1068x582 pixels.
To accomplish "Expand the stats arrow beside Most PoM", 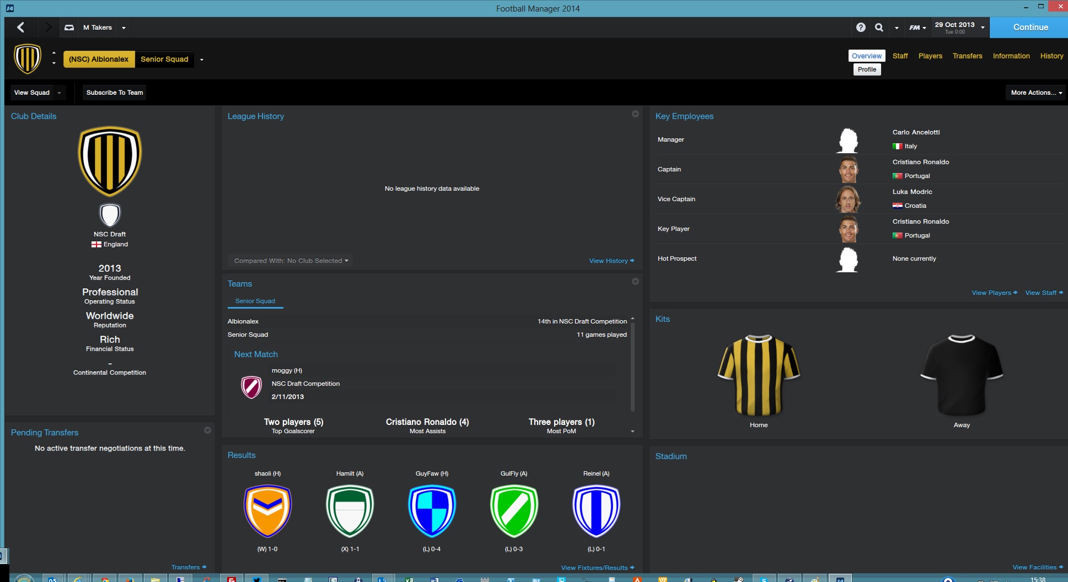I will coord(632,432).
